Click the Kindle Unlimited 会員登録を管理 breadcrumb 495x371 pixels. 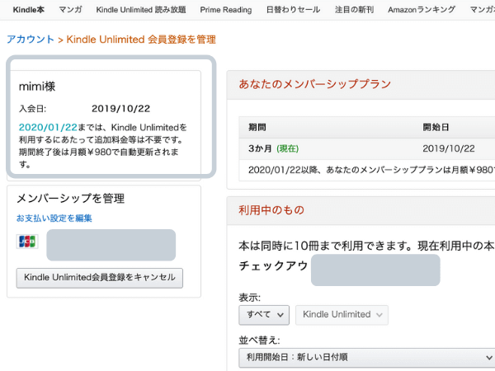[x=141, y=40]
